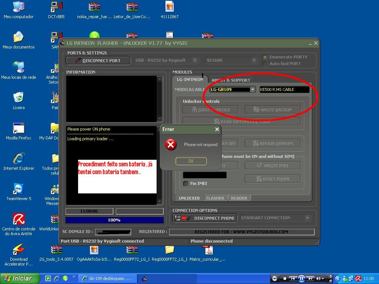Click the REPAIR EEPROM button
The image size is (379, 284).
(x=273, y=143)
